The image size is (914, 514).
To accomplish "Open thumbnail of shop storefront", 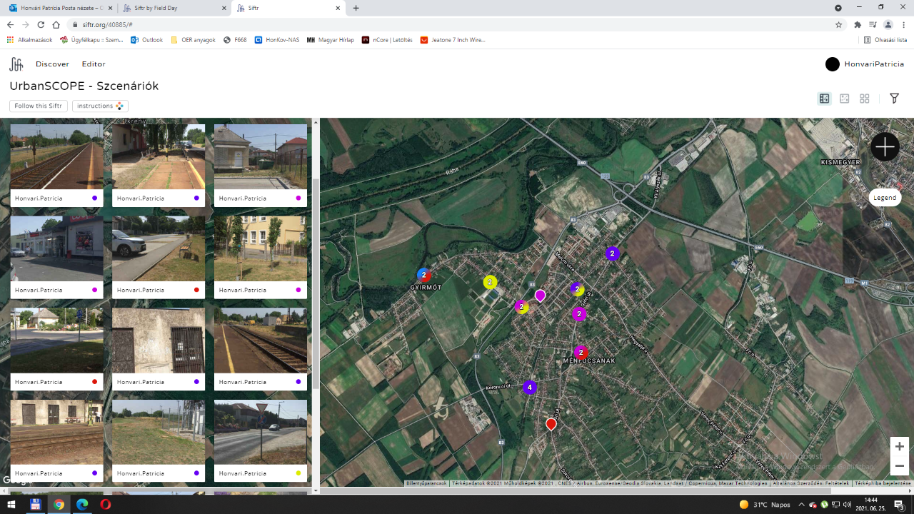I will point(57,249).
